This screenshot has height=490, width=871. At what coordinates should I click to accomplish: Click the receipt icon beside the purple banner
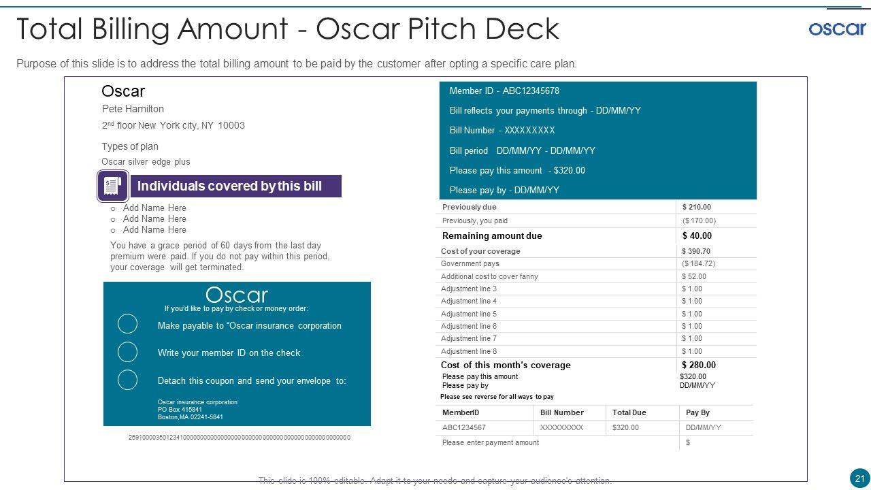112,186
